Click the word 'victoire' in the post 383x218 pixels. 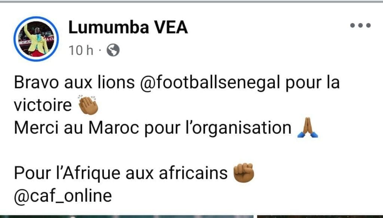pyautogui.click(x=43, y=105)
